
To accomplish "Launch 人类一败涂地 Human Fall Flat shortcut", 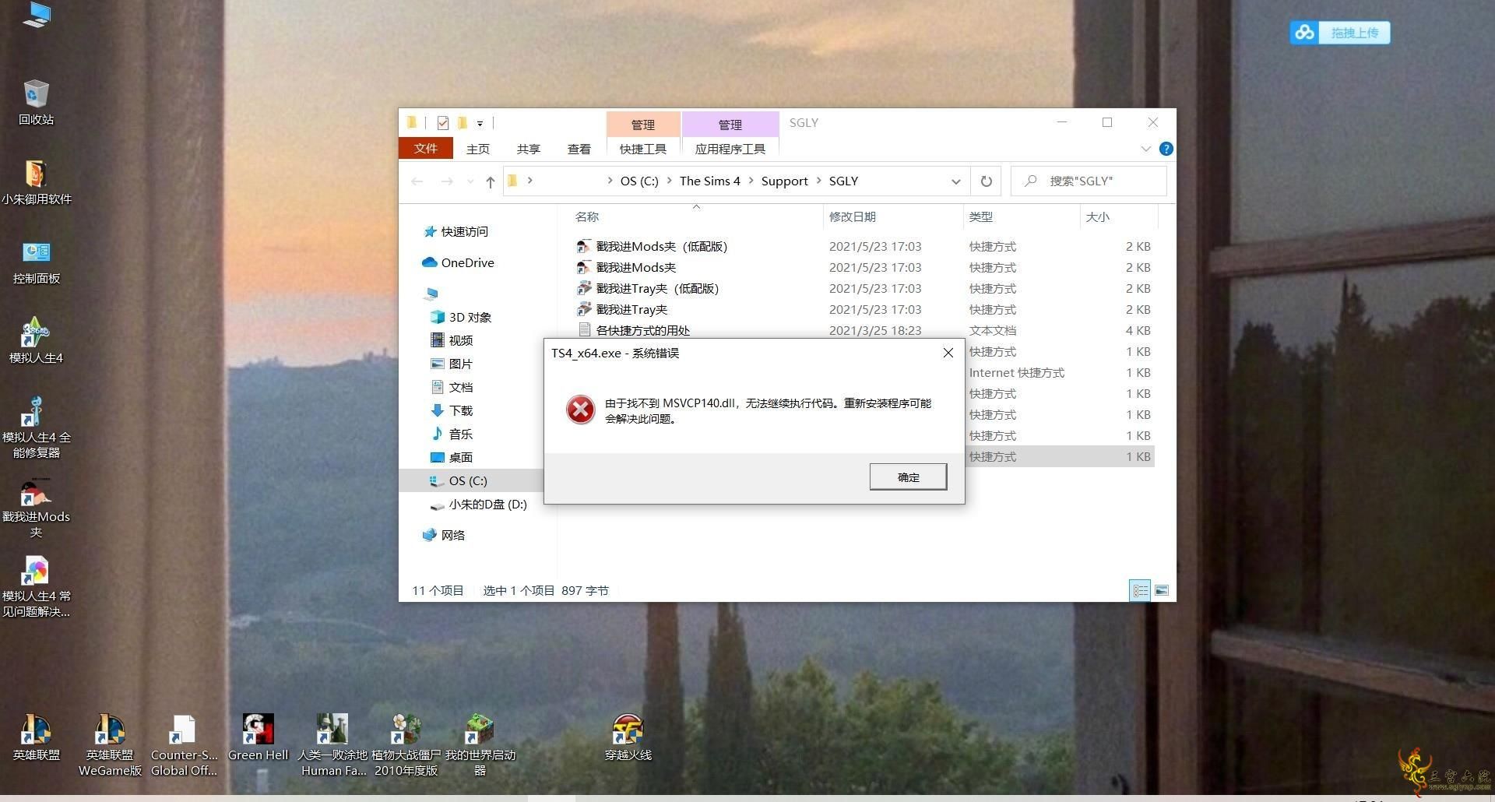I will coord(332,745).
